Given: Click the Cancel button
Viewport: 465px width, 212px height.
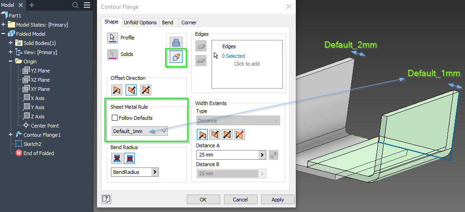Looking at the screenshot, I should point(240,200).
